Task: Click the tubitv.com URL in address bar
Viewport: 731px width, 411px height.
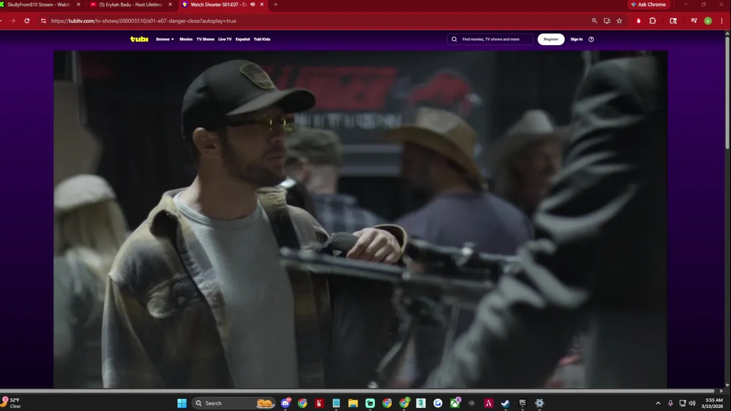Action: coord(143,21)
